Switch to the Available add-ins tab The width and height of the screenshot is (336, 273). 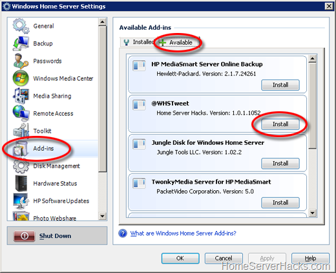[x=178, y=42]
